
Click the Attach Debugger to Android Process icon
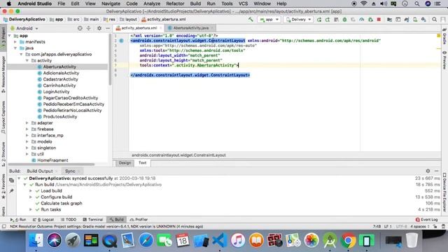pyautogui.click(x=370, y=20)
